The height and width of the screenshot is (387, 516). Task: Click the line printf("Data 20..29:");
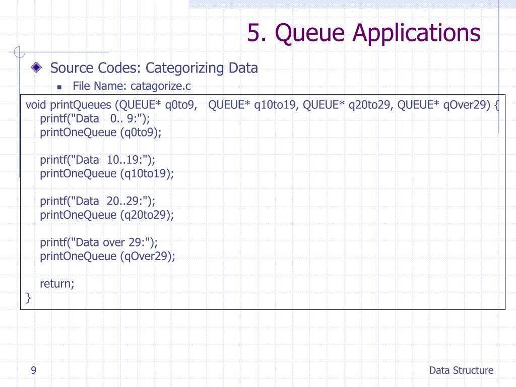[97, 201]
